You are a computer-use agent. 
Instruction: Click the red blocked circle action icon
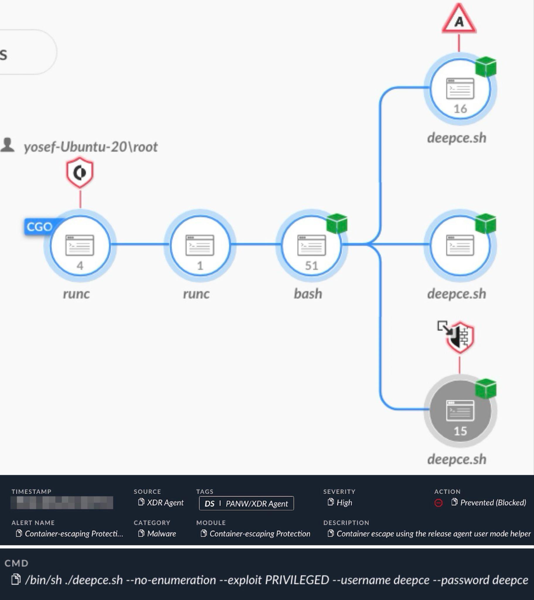point(438,503)
